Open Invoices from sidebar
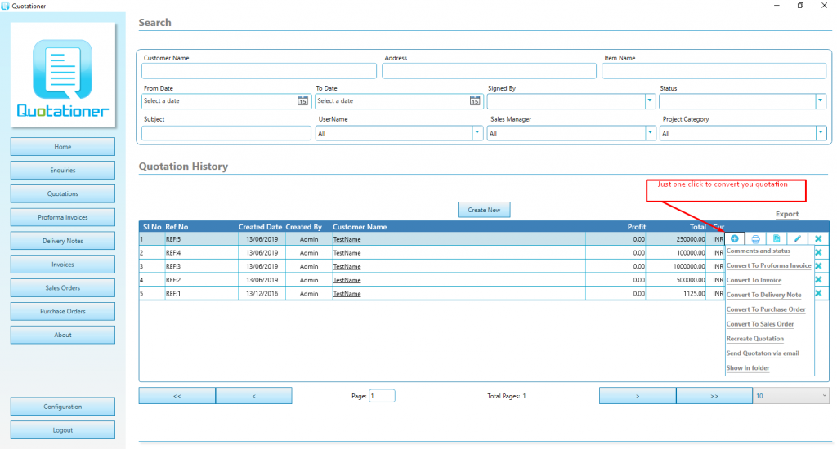837x449 pixels. coord(62,264)
